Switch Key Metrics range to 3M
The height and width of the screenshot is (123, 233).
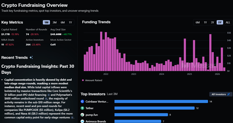55,22
